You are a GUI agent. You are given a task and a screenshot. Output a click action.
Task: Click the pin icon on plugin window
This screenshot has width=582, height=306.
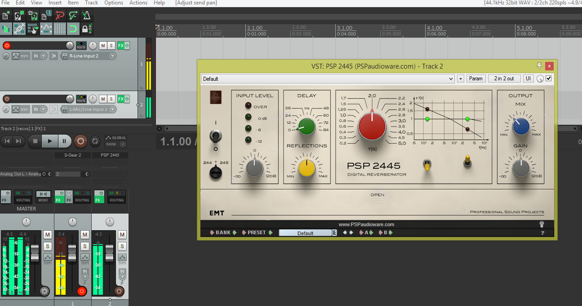point(540,66)
